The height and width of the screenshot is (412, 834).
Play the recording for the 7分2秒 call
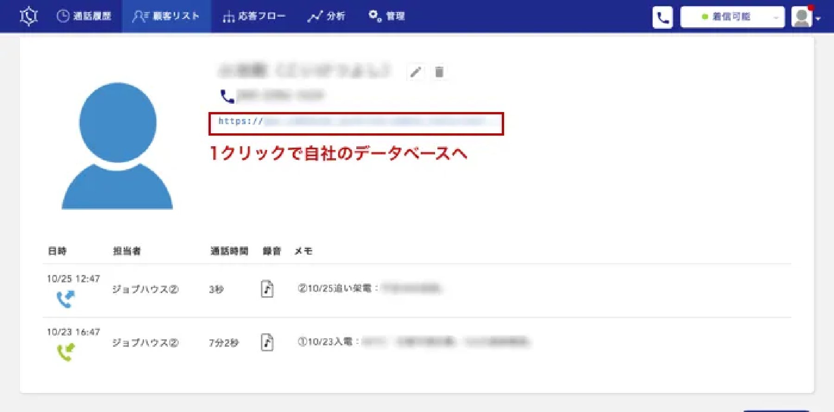[267, 343]
